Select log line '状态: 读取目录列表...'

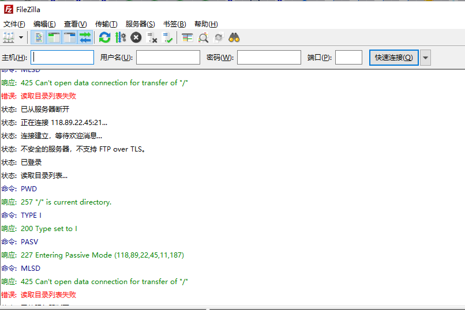[x=35, y=176]
